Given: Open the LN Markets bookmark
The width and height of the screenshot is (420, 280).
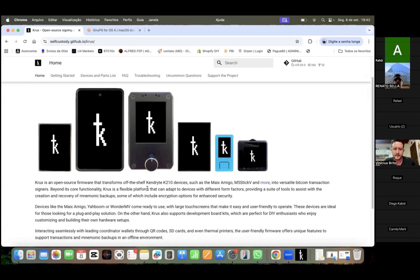Looking at the screenshot, I should pos(83,51).
